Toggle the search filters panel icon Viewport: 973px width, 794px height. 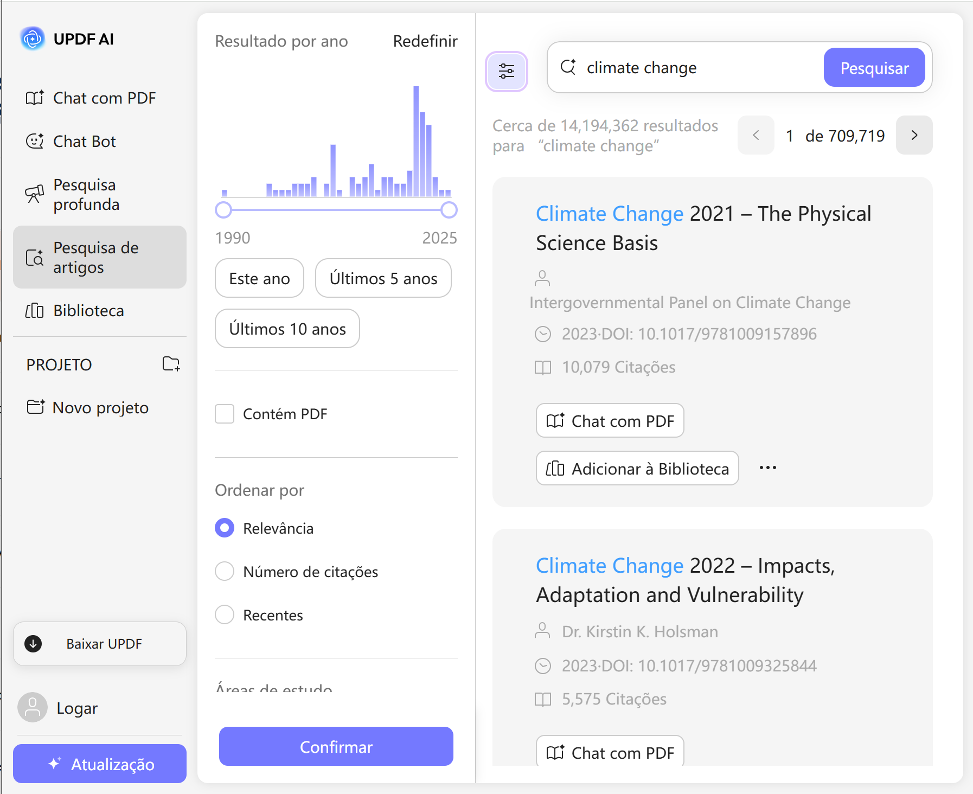tap(506, 71)
